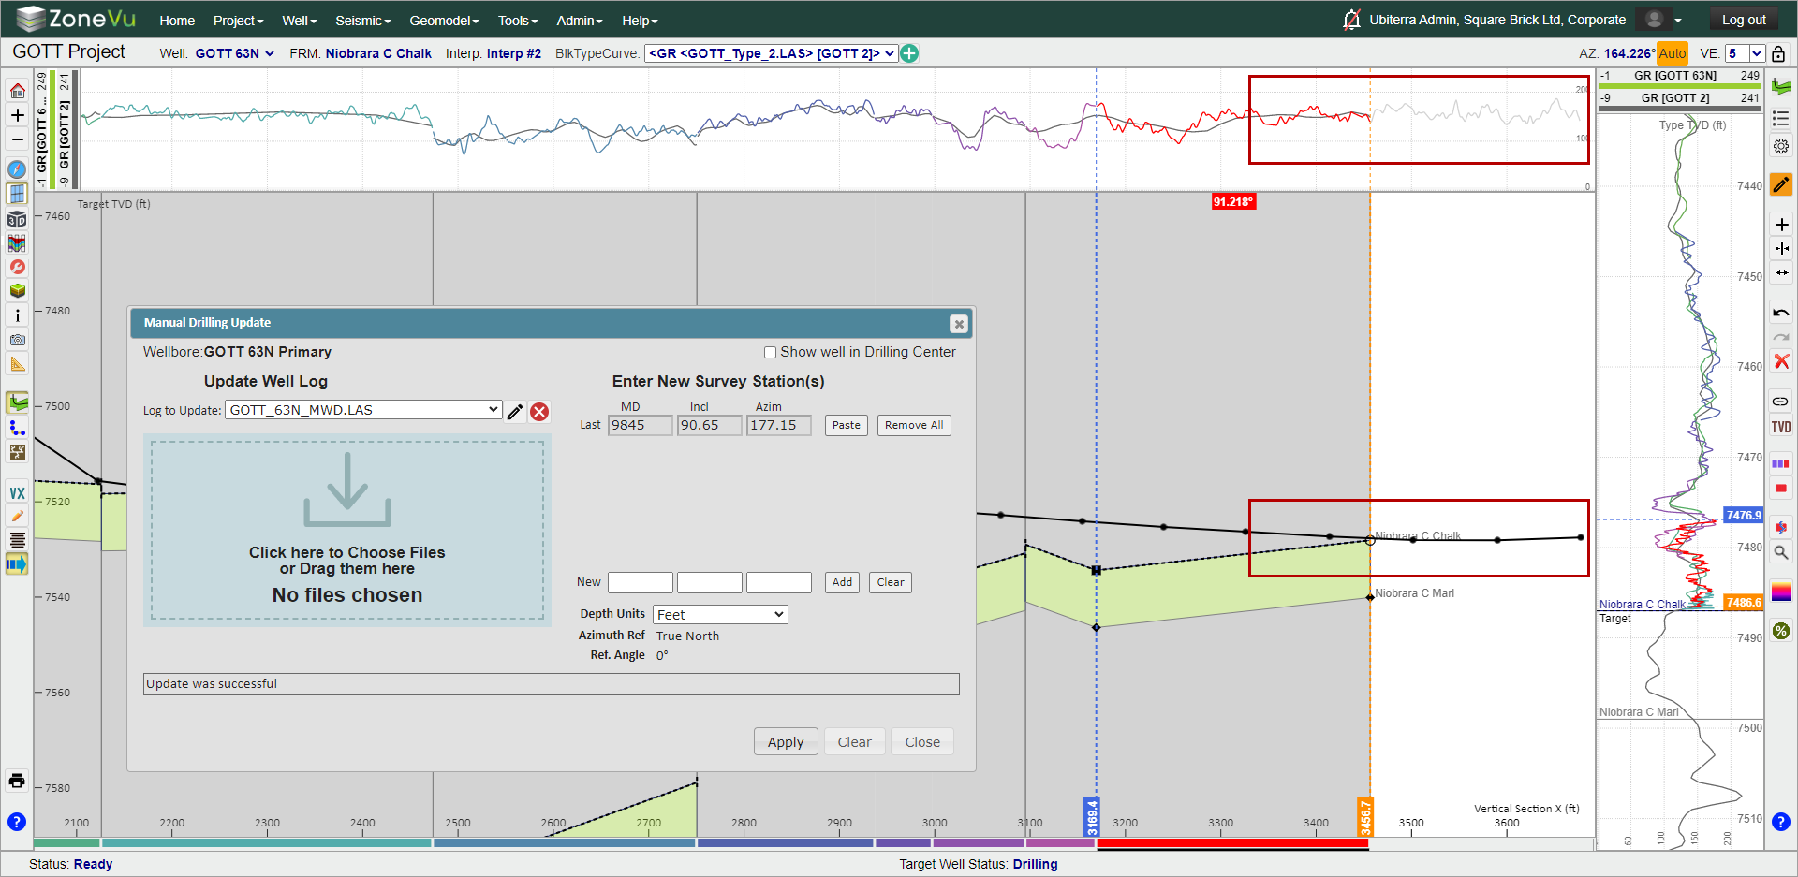The image size is (1798, 877).
Task: Click the settings gear in right toolbar
Action: point(1781,146)
